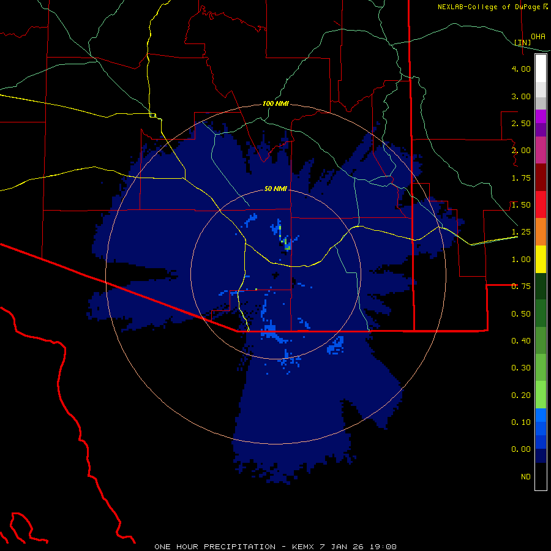
Task: Click the 2.50 legend value
Action: click(521, 123)
